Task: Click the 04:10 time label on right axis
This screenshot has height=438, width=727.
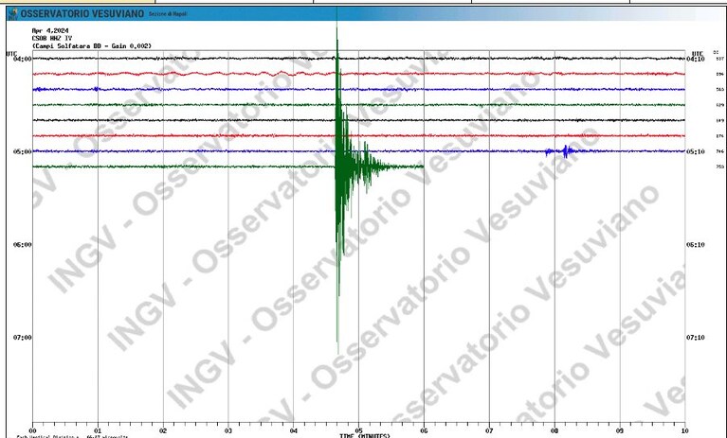Action: 696,60
